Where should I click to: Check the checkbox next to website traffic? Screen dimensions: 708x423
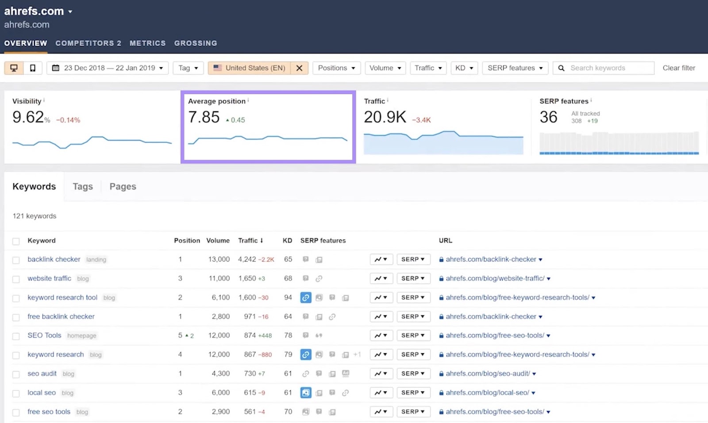(x=16, y=279)
